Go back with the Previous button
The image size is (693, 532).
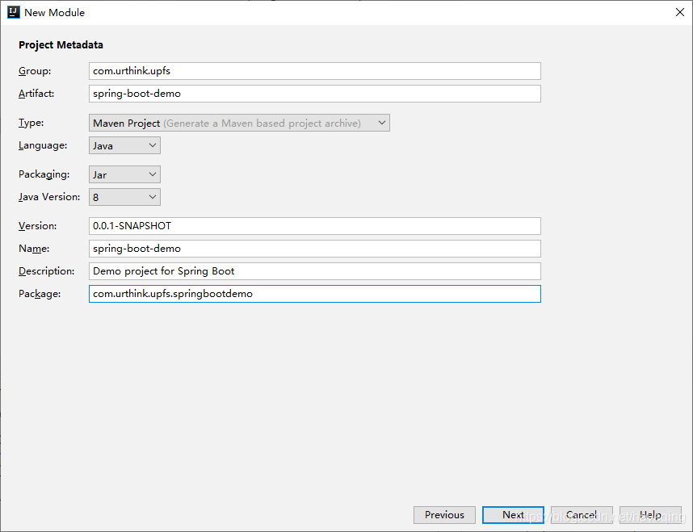(x=444, y=515)
